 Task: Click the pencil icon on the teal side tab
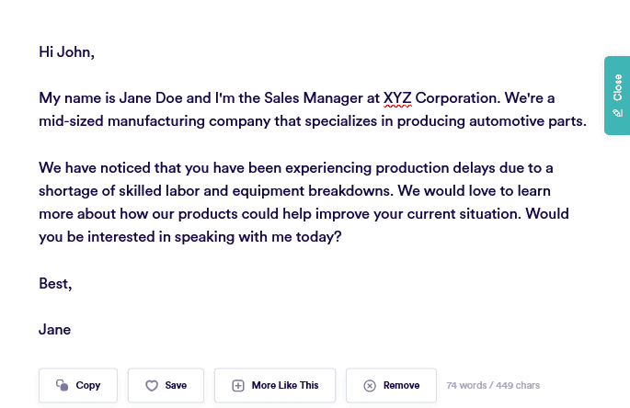tap(617, 113)
